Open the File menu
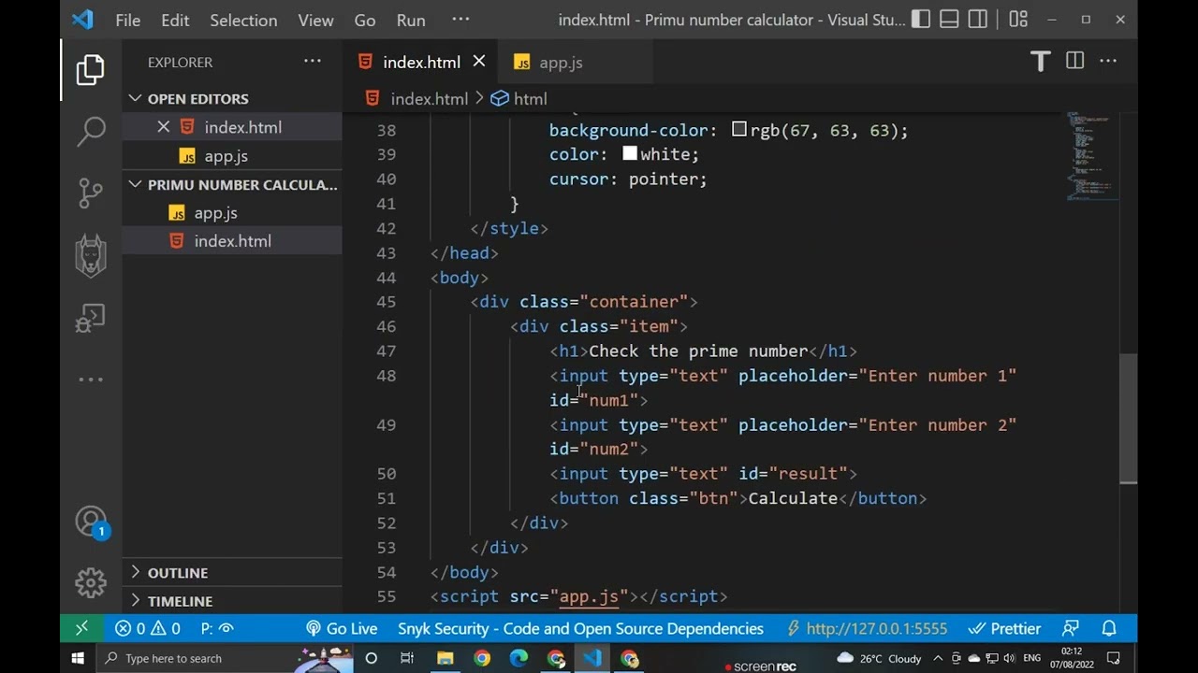1198x673 pixels. pyautogui.click(x=128, y=20)
